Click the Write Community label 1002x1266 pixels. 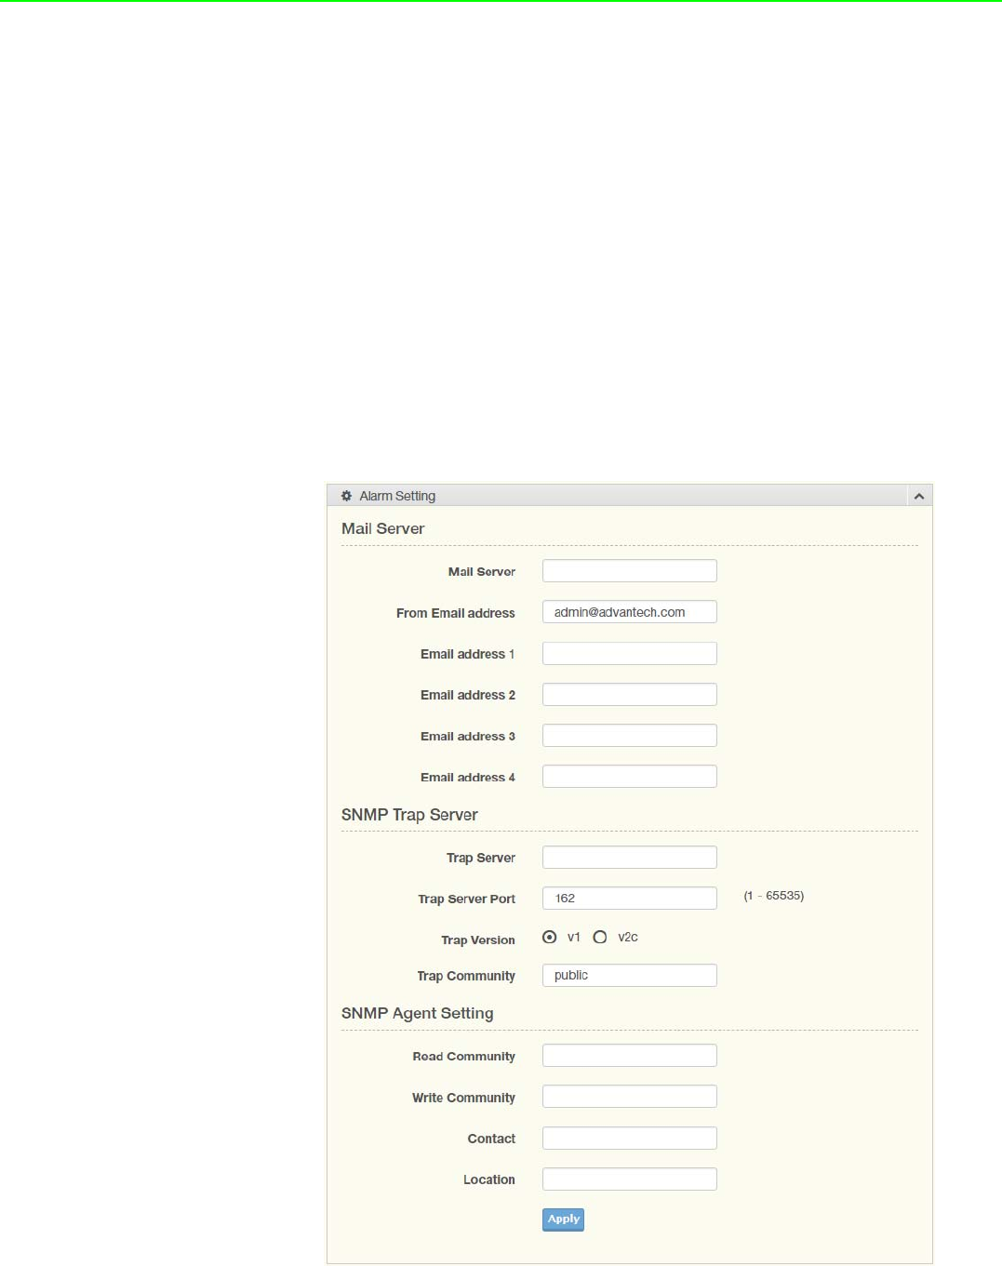tap(463, 1098)
